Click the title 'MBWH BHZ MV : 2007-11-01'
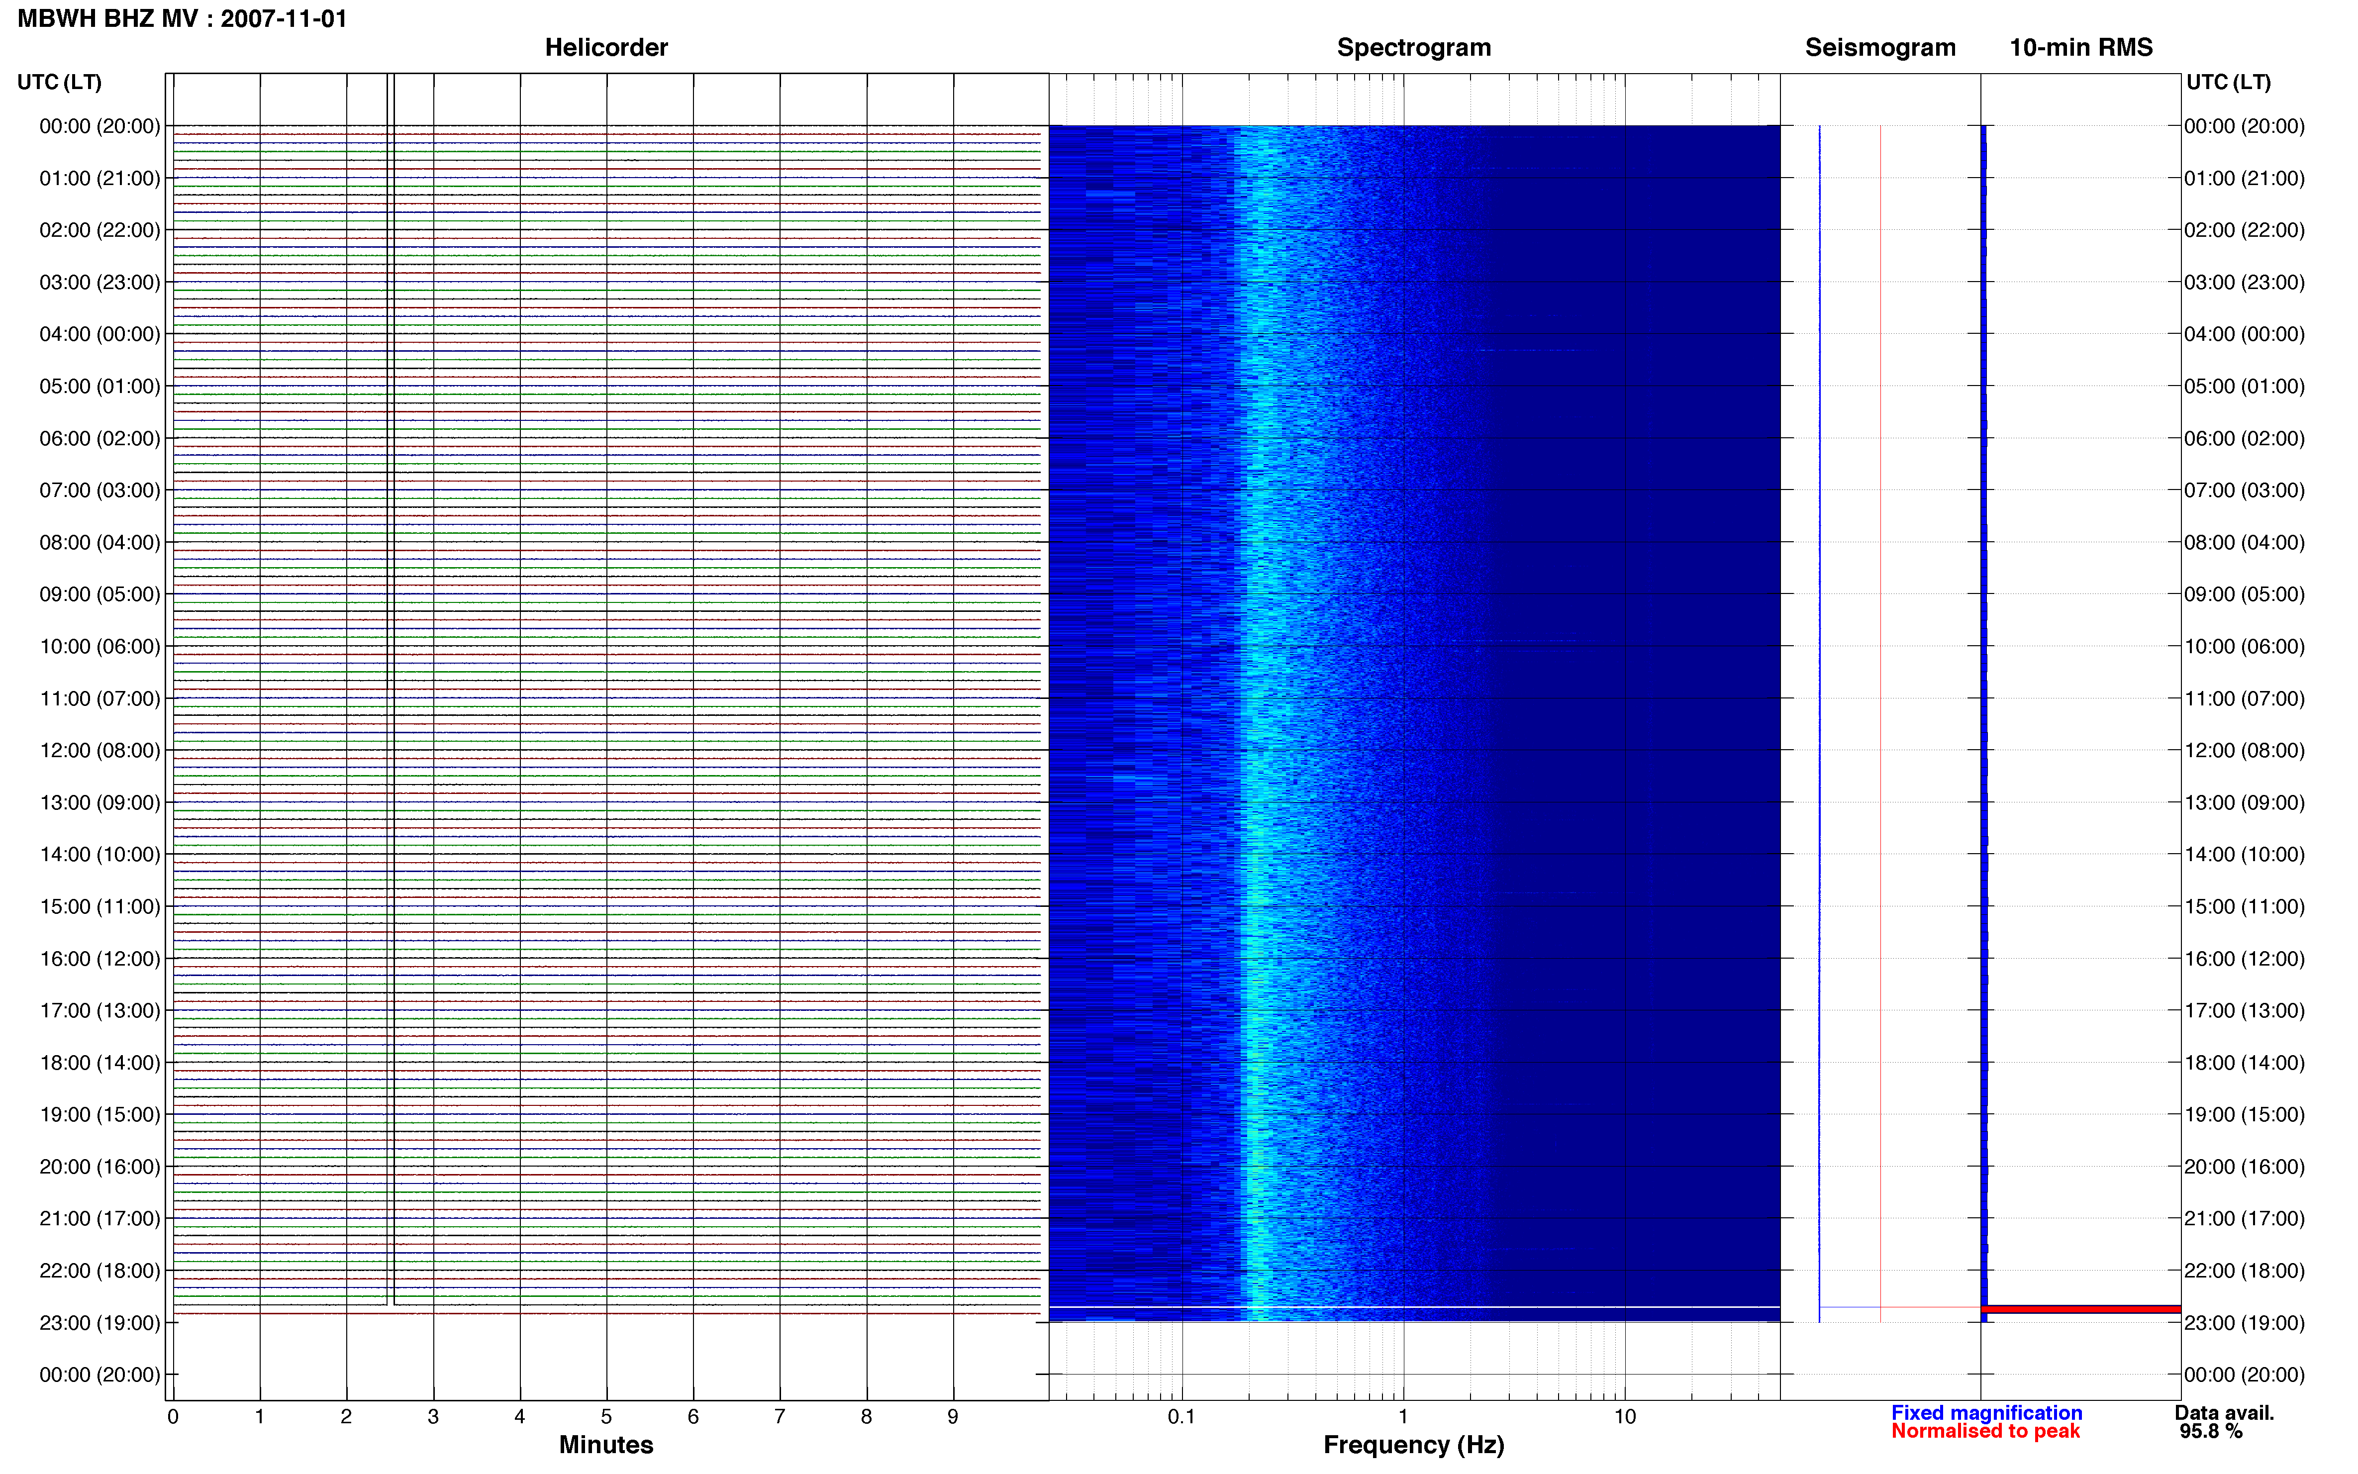 (182, 18)
